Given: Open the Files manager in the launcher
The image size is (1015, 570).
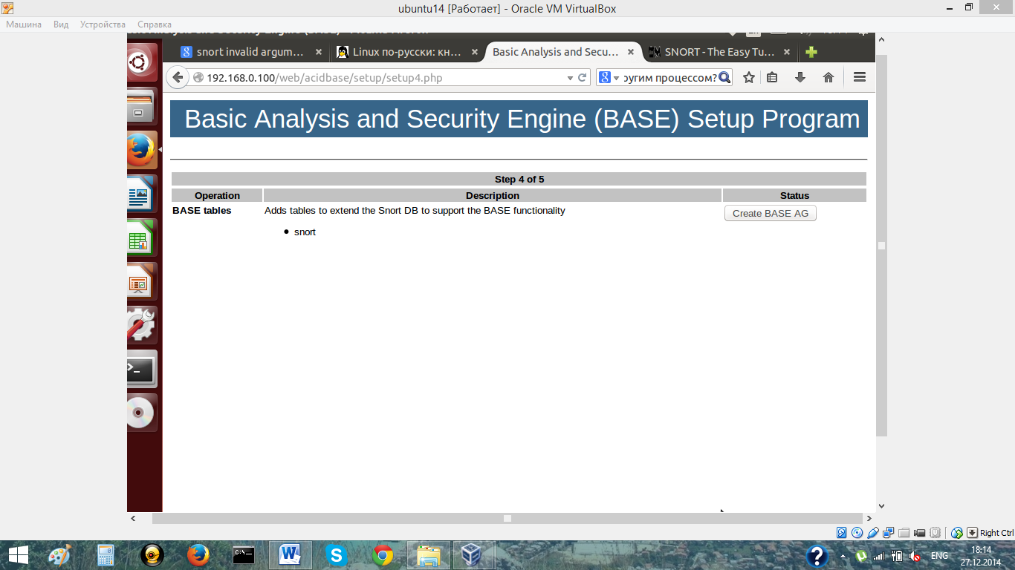Looking at the screenshot, I should pos(142,105).
